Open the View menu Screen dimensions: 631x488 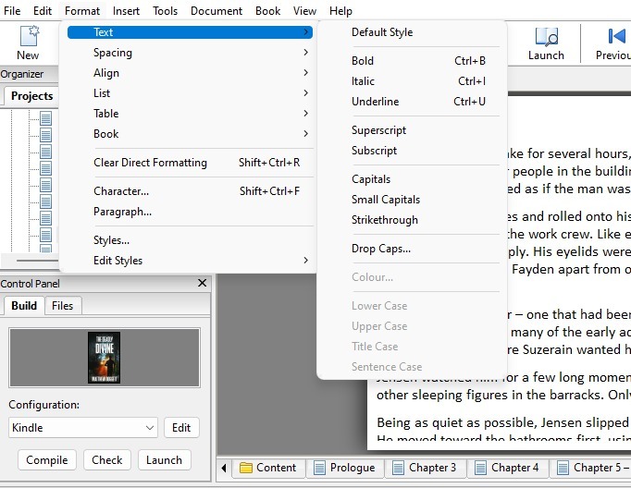click(304, 11)
